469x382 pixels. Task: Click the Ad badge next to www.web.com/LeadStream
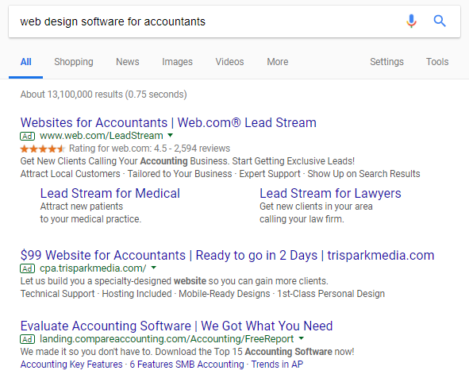pyautogui.click(x=27, y=137)
